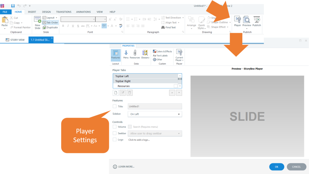This screenshot has height=174, width=309.
Task: Run the ABC spell check
Action: [x=121, y=26]
